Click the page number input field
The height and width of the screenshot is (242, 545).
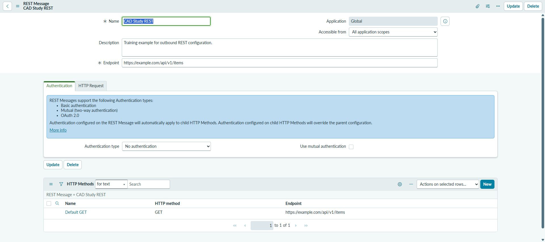pos(262,226)
